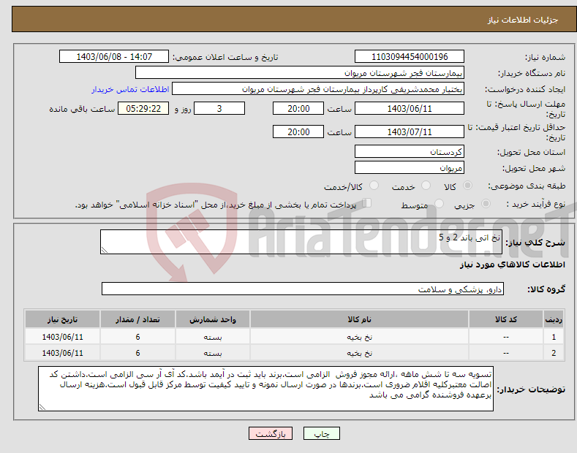Click the date 1403/06/11 in row 2

(62, 353)
